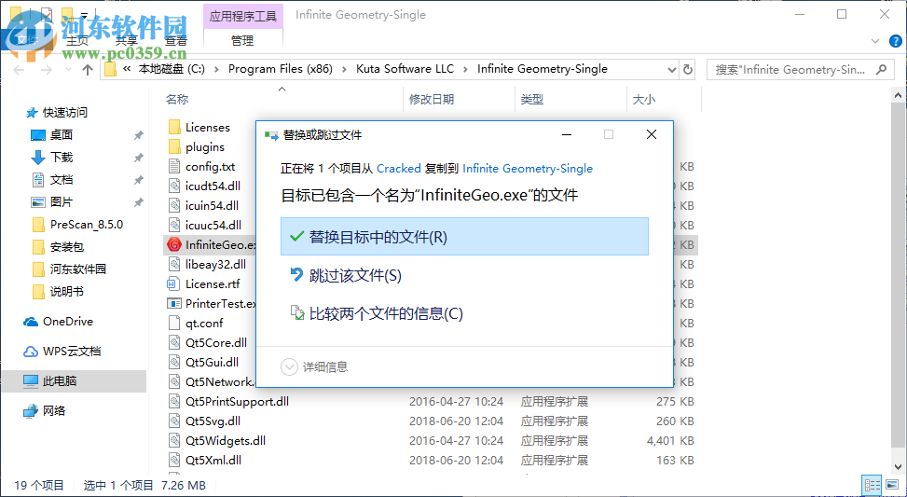
Task: Click the Up one level arrow
Action: point(88,69)
